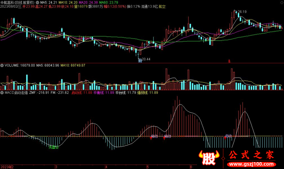
Task: Click the 26.19 peak price label
Action: [x=242, y=12]
